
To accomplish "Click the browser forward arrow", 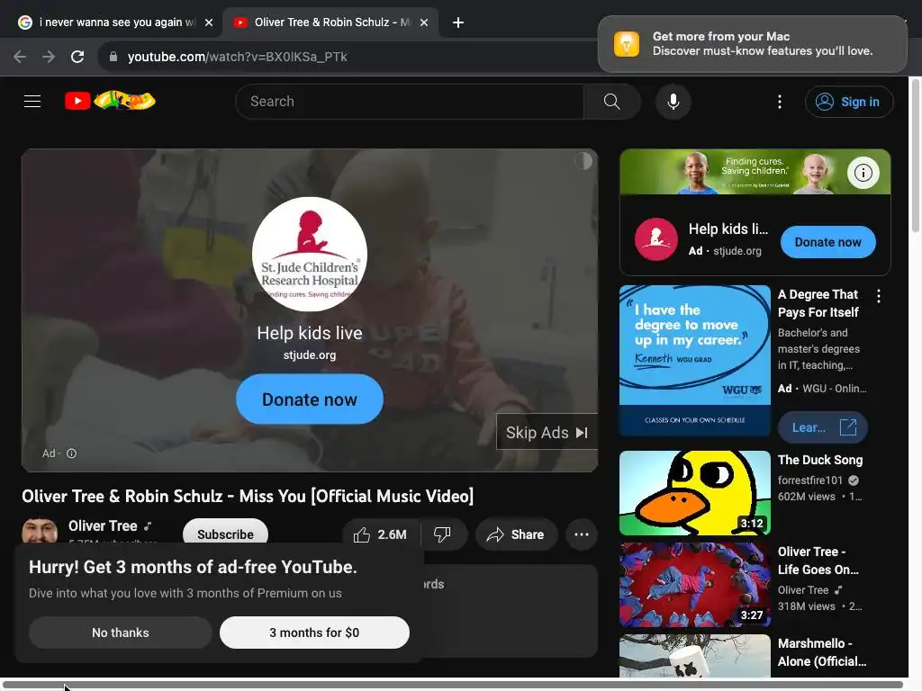I will (x=49, y=57).
